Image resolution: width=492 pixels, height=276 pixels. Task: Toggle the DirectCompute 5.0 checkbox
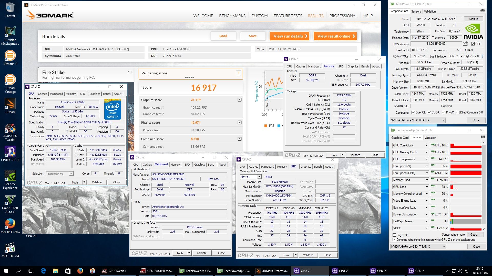tap(458, 112)
